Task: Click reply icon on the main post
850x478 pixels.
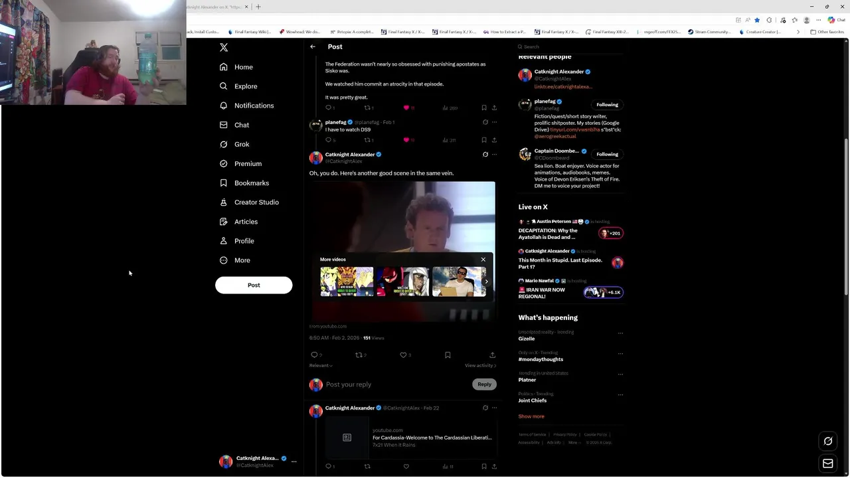Action: 315,355
